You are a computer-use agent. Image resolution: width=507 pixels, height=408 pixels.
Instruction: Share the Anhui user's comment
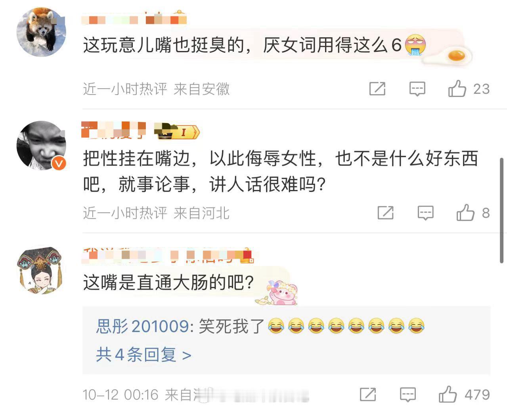377,89
